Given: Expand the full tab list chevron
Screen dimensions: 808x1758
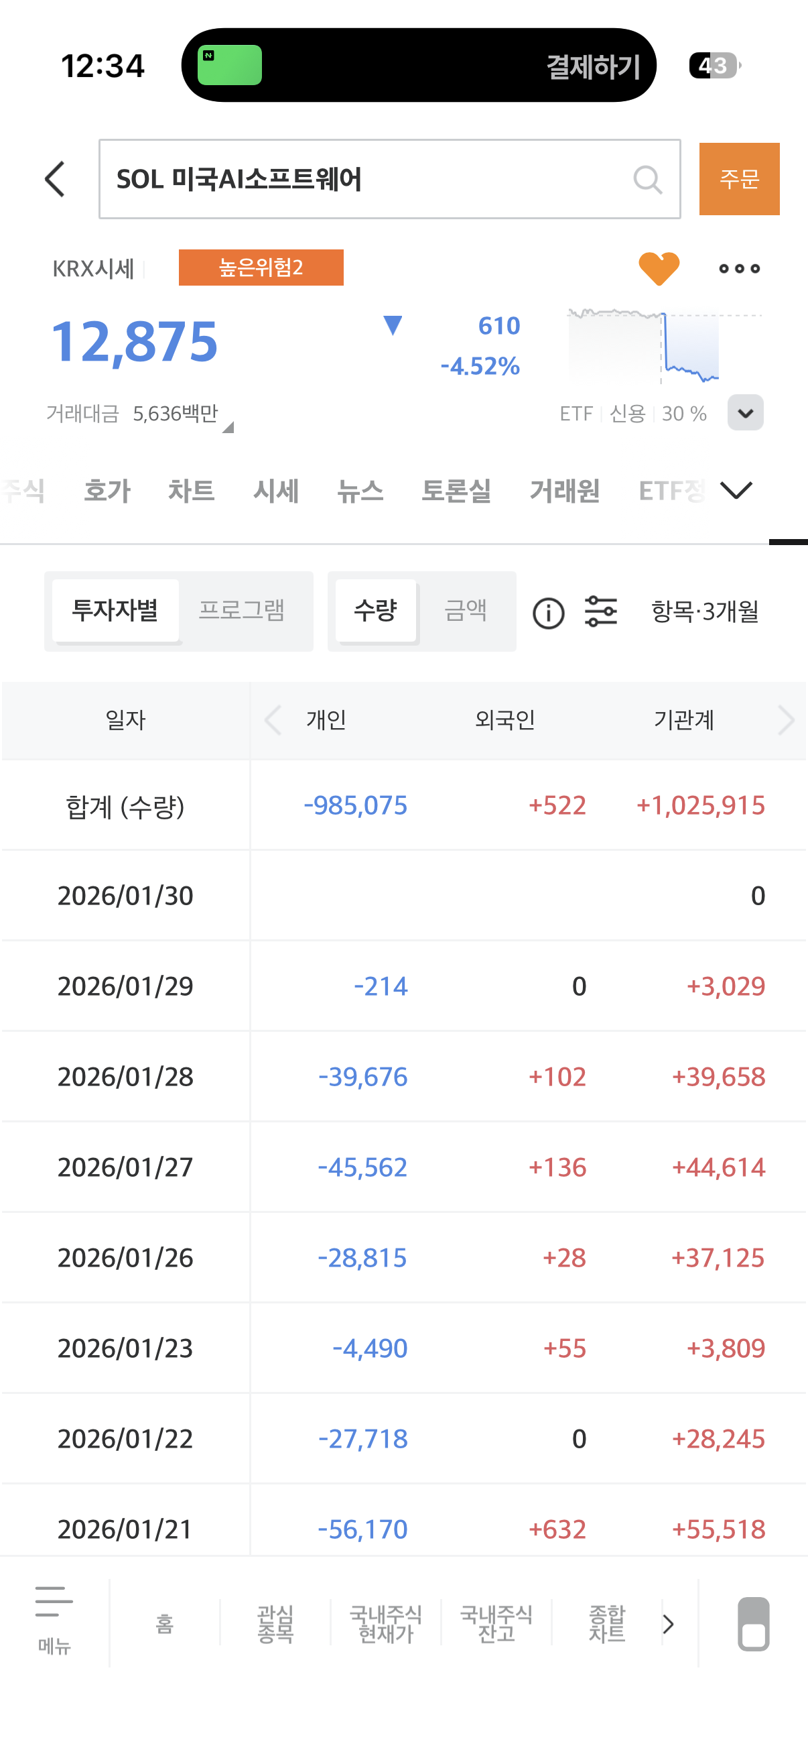Looking at the screenshot, I should pos(736,490).
